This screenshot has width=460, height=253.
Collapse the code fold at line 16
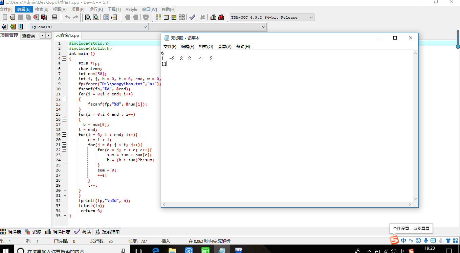(x=64, y=119)
